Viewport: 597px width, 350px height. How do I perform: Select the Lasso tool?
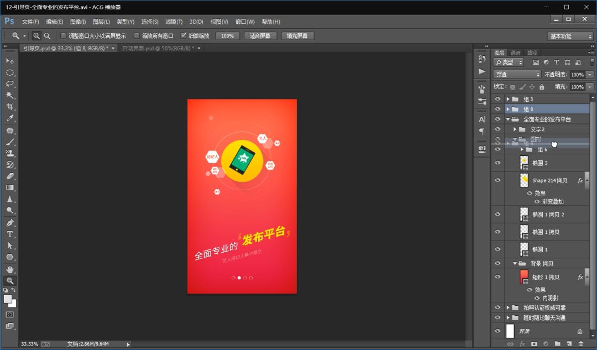10,84
